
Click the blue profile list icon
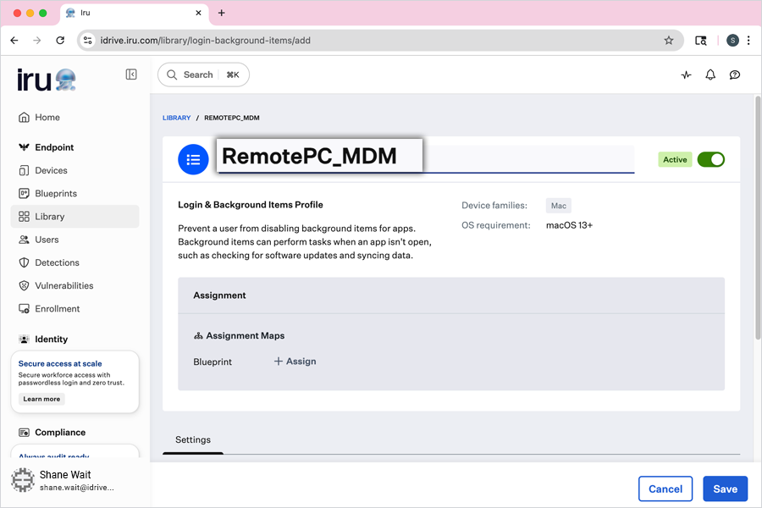[193, 159]
